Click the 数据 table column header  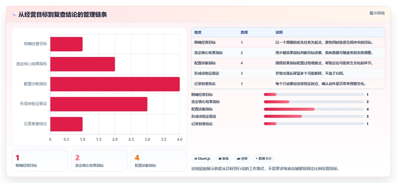[x=244, y=32]
